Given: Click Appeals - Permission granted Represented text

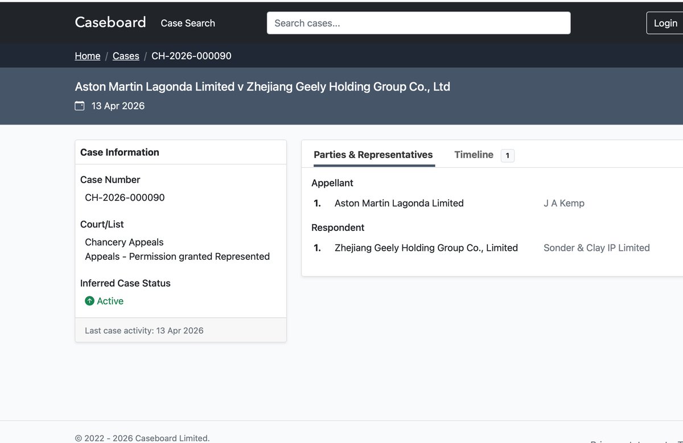Looking at the screenshot, I should click(x=178, y=256).
